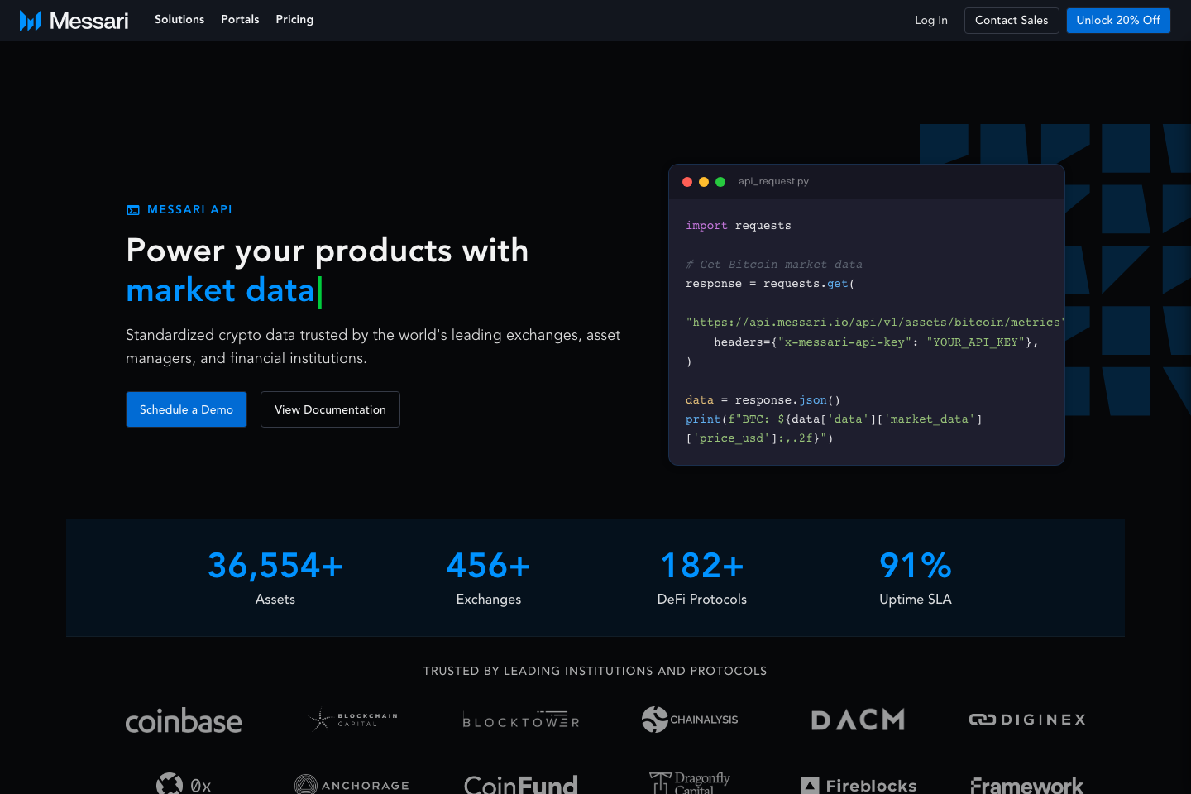
Task: Click the Fireblocks shield icon
Action: [809, 784]
